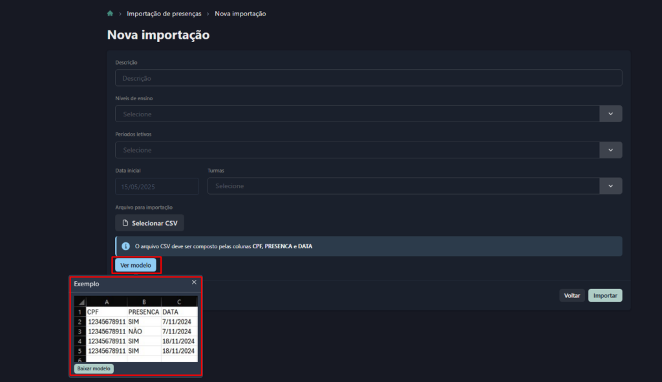Download the template via Baixar modelo
The height and width of the screenshot is (382, 662).
tap(94, 368)
